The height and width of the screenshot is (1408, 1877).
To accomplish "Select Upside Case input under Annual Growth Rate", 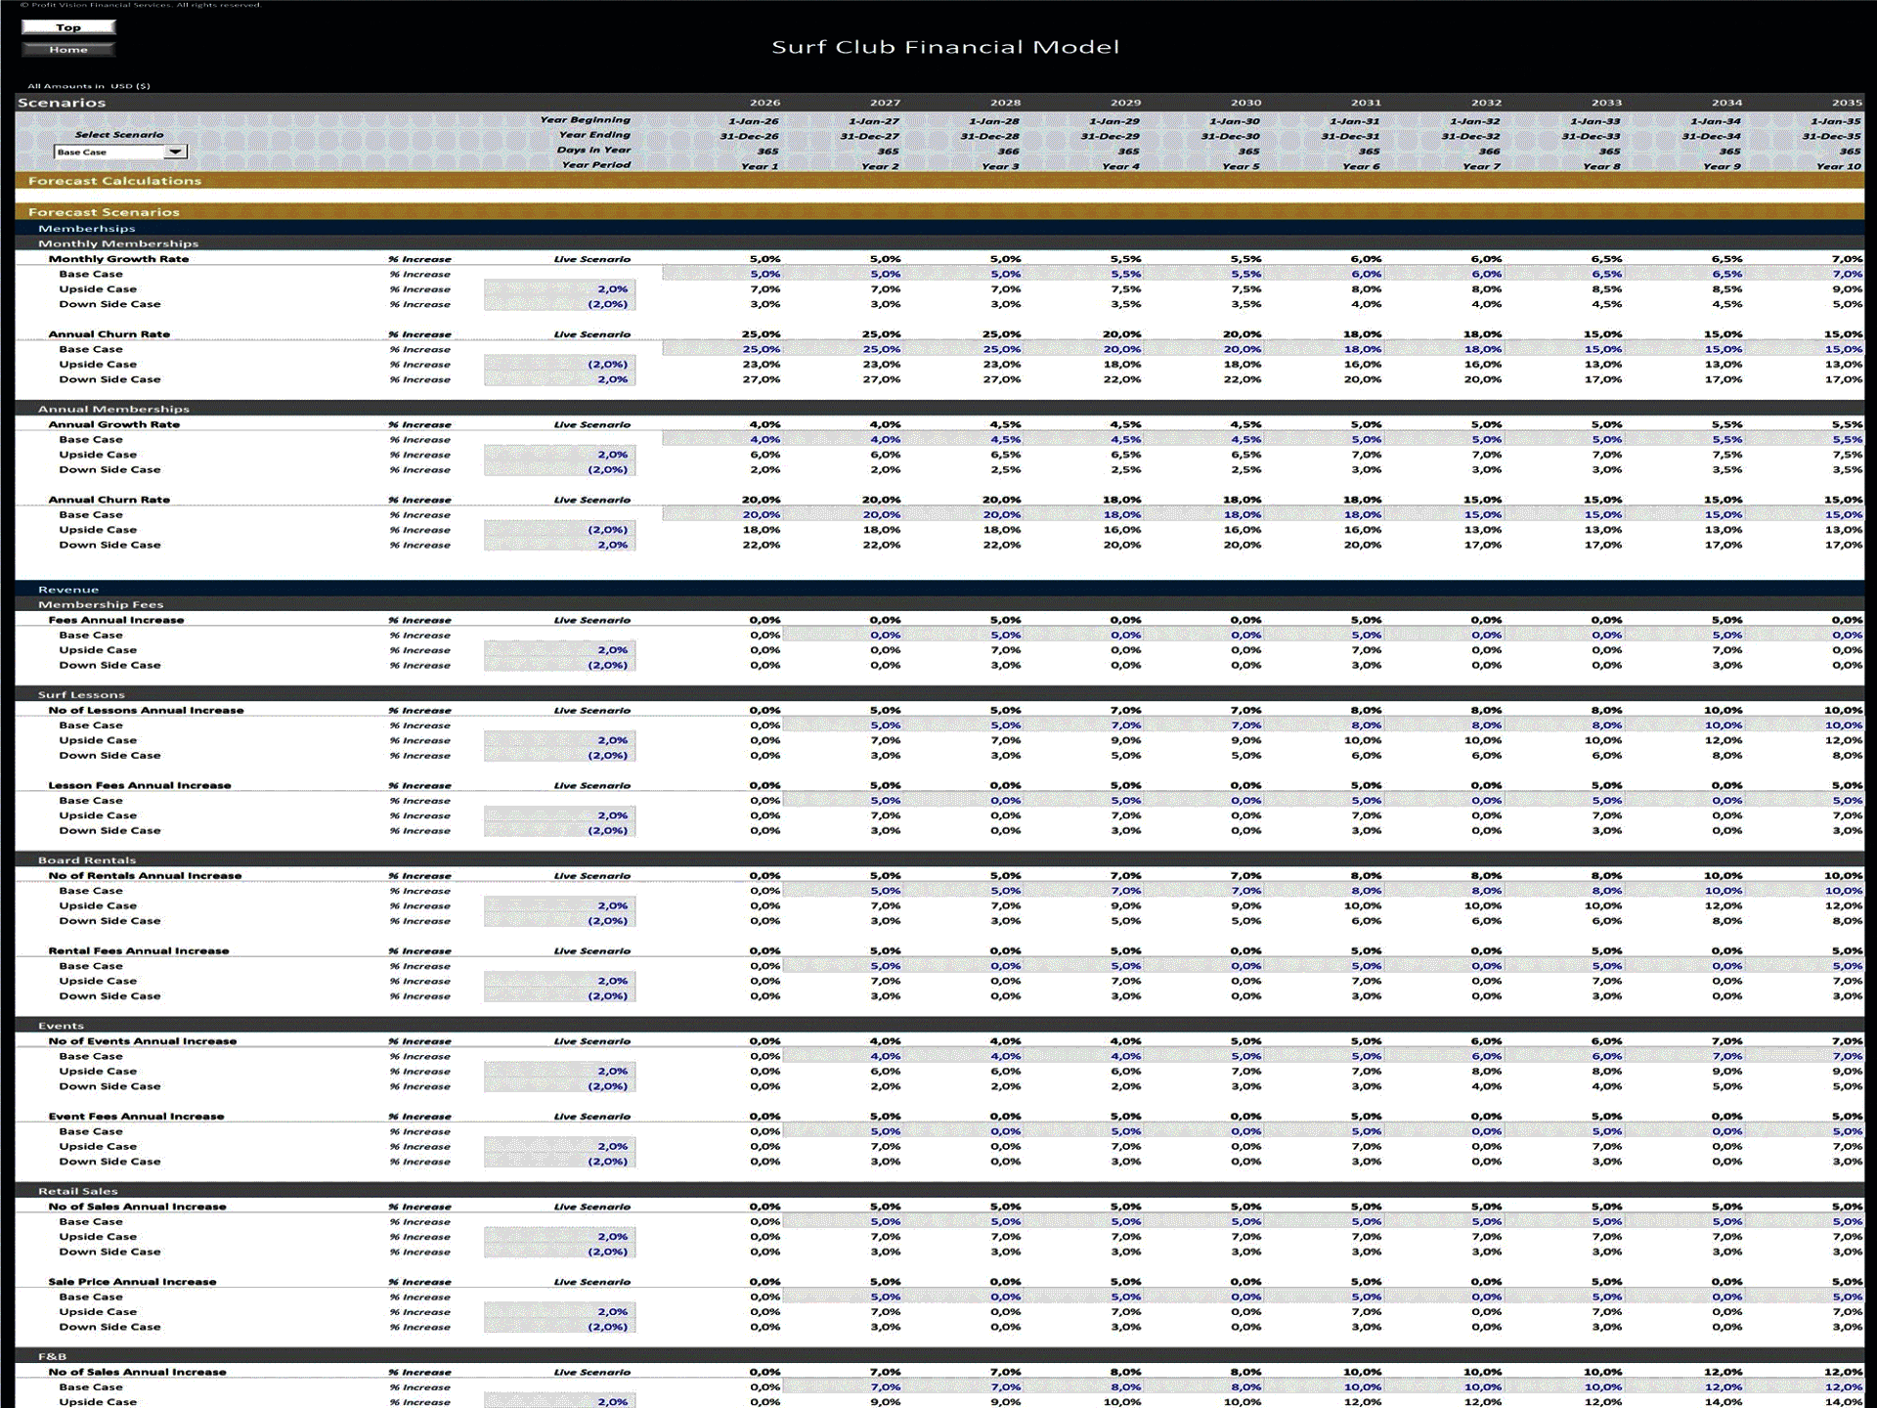I will point(559,455).
